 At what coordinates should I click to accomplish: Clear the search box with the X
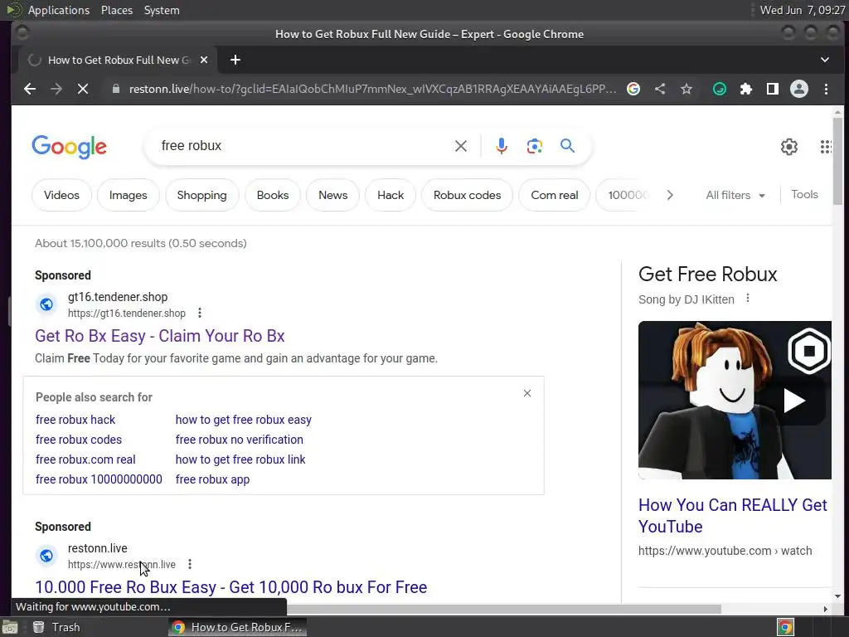(461, 146)
